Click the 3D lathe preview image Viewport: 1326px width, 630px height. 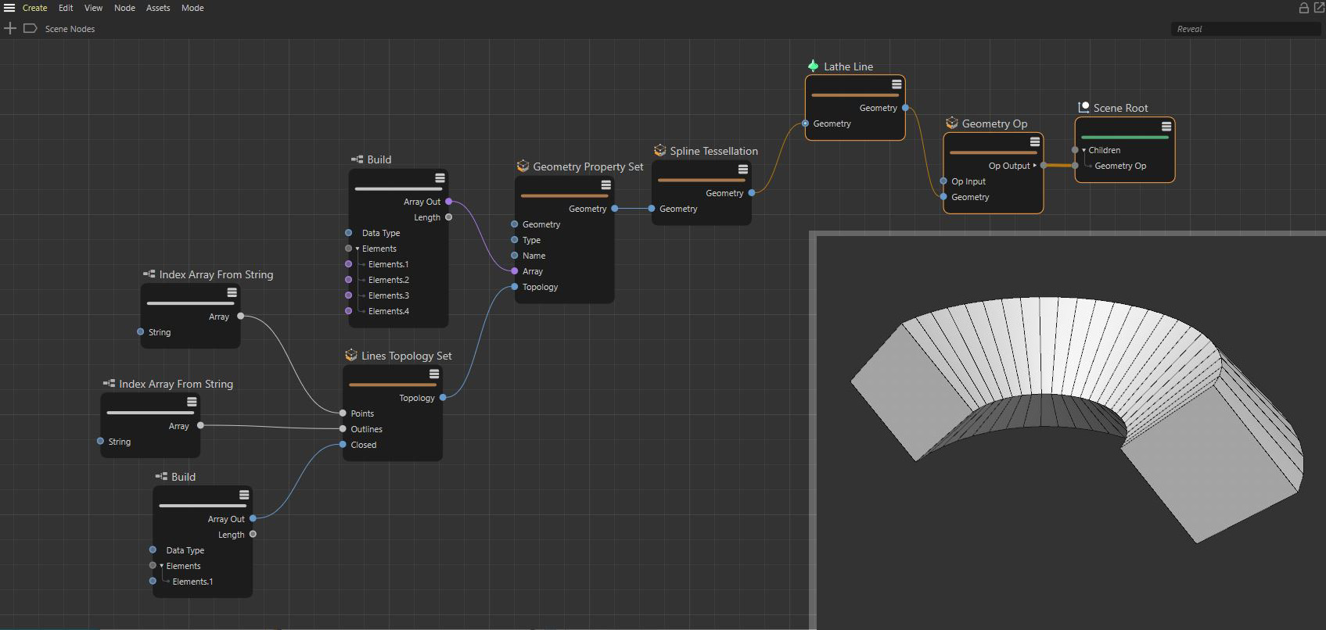(1071, 432)
